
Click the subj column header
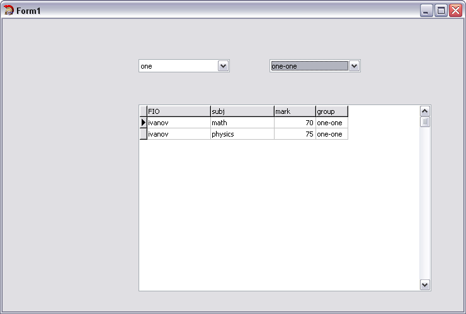(242, 111)
